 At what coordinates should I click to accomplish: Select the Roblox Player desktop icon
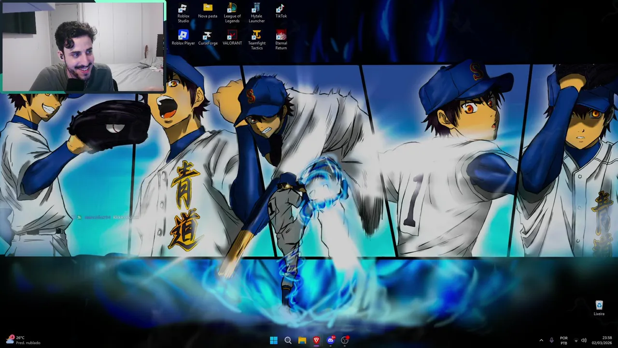183,38
